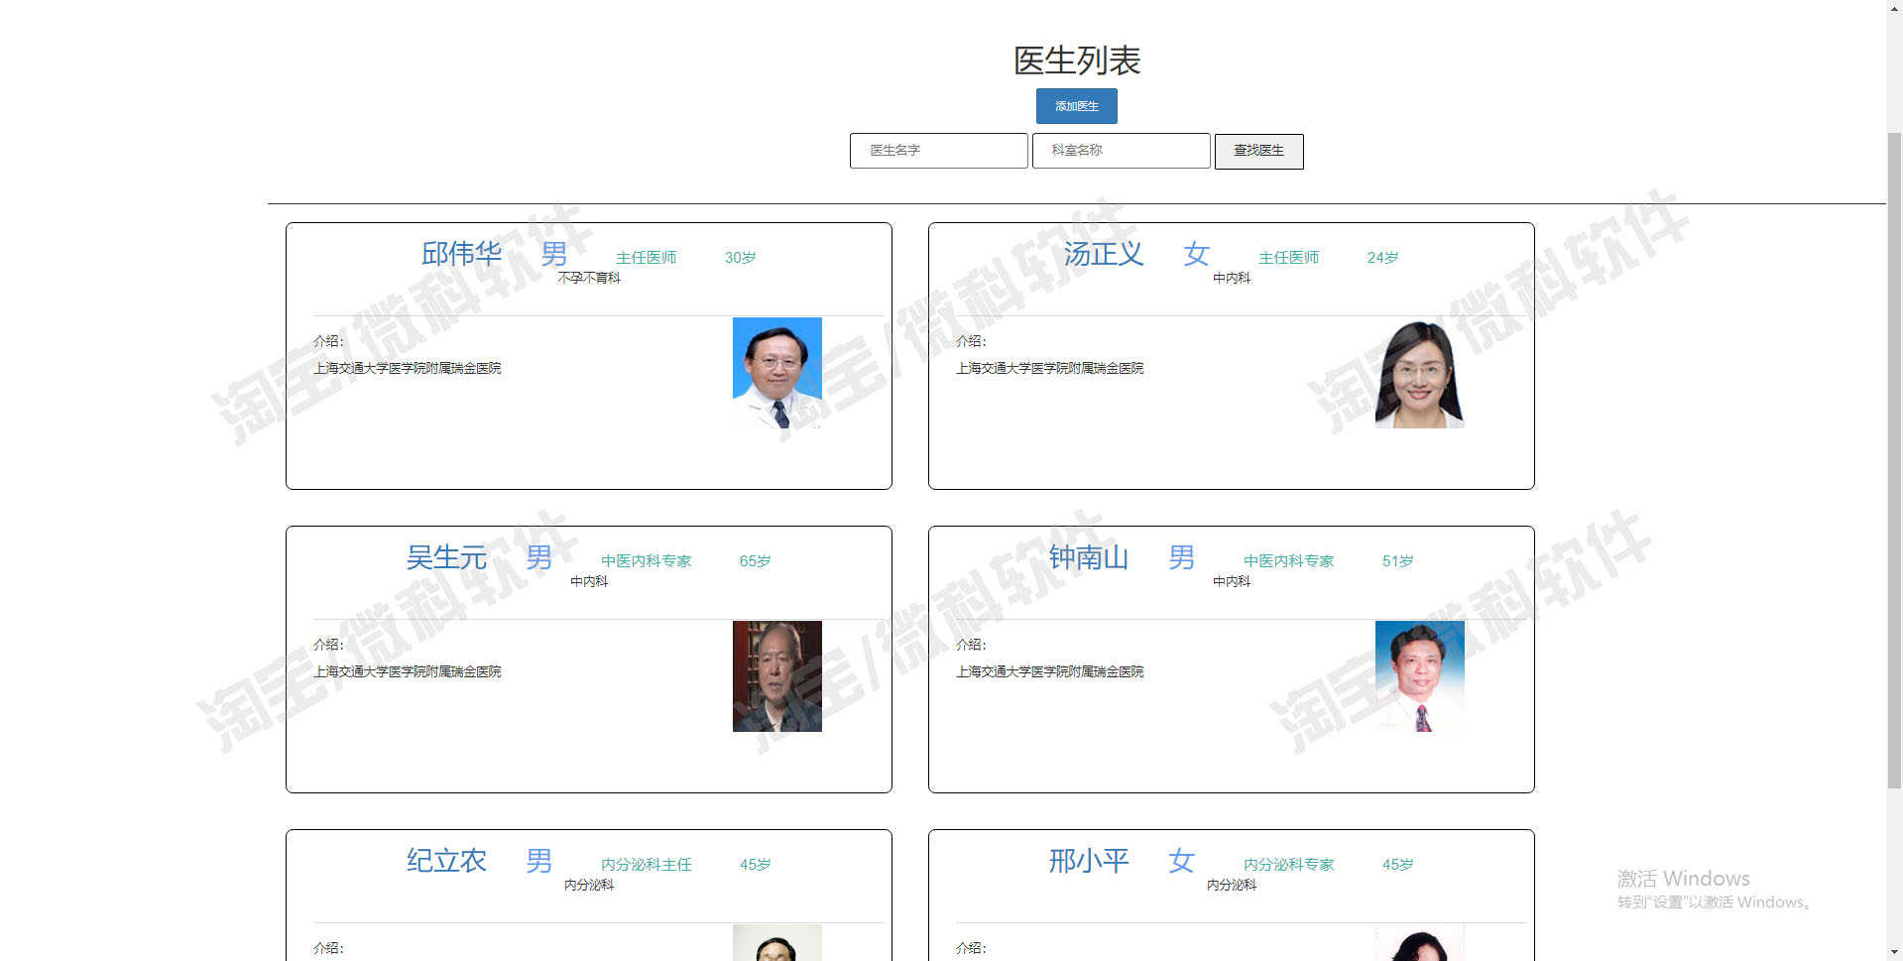Click 主任医师 title on 汤正义 card
The image size is (1903, 961).
1289,258
